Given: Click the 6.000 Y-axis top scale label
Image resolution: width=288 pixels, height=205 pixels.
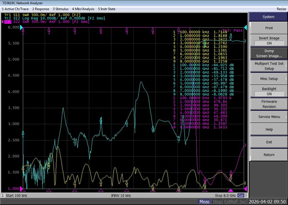Looking at the screenshot, I should pos(14,27).
